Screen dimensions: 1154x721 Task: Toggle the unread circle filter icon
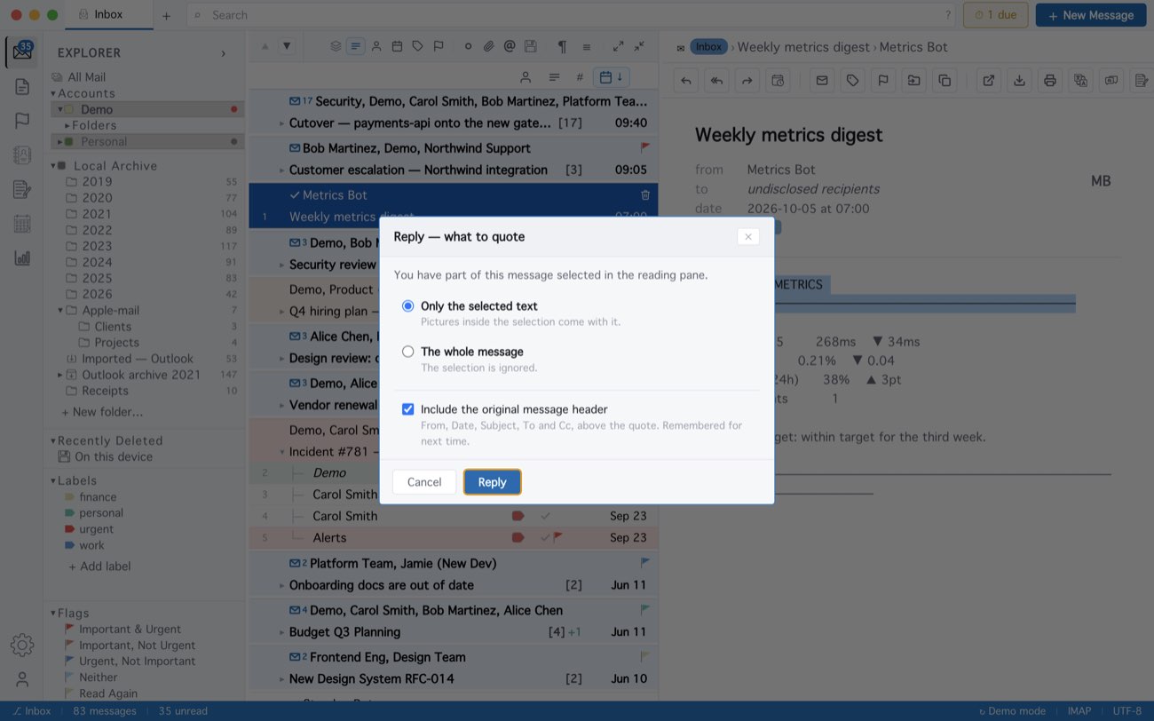pyautogui.click(x=468, y=46)
